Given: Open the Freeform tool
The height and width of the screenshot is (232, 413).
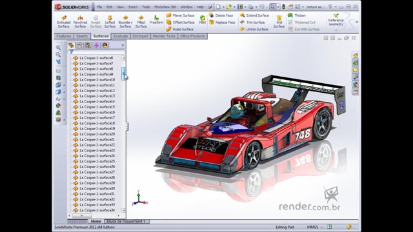Looking at the screenshot, I should click(x=156, y=20).
